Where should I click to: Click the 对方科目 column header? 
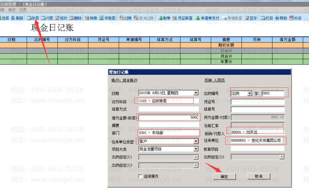click(x=73, y=40)
